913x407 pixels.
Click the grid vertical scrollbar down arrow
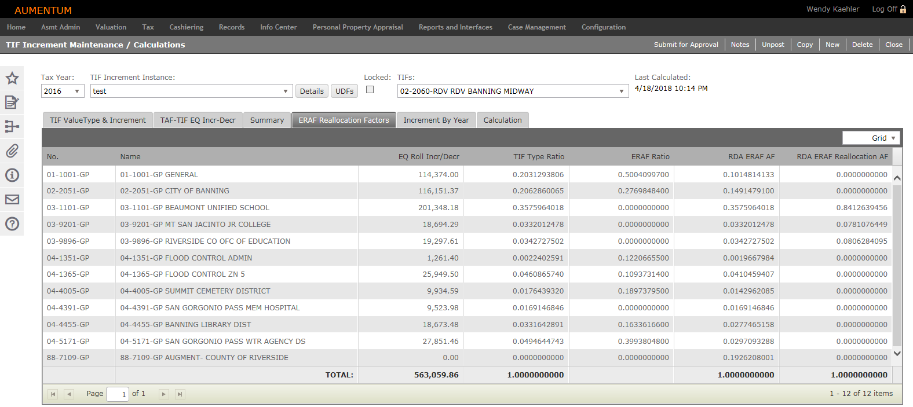click(x=897, y=353)
